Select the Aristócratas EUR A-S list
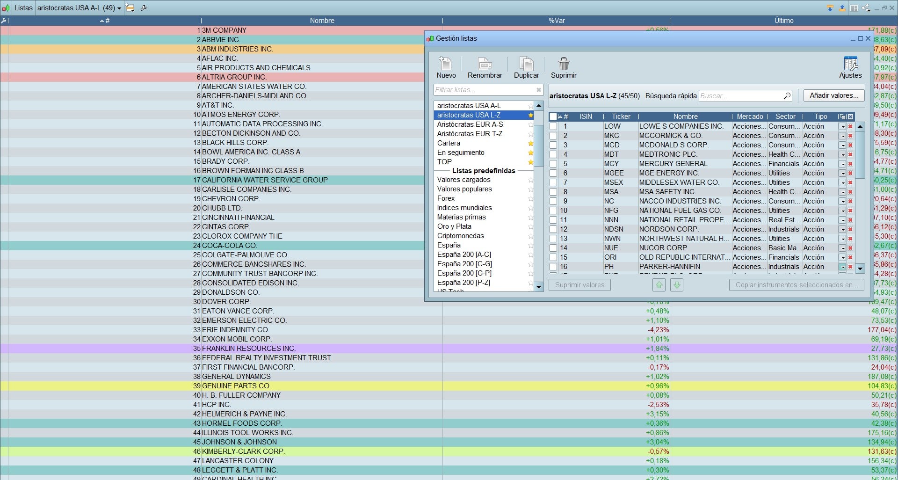The image size is (898, 480). click(x=484, y=124)
